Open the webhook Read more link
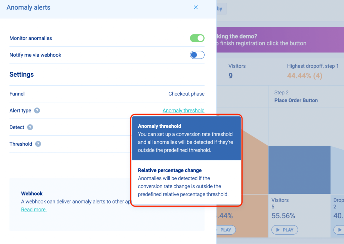Image resolution: width=344 pixels, height=244 pixels. click(x=34, y=210)
